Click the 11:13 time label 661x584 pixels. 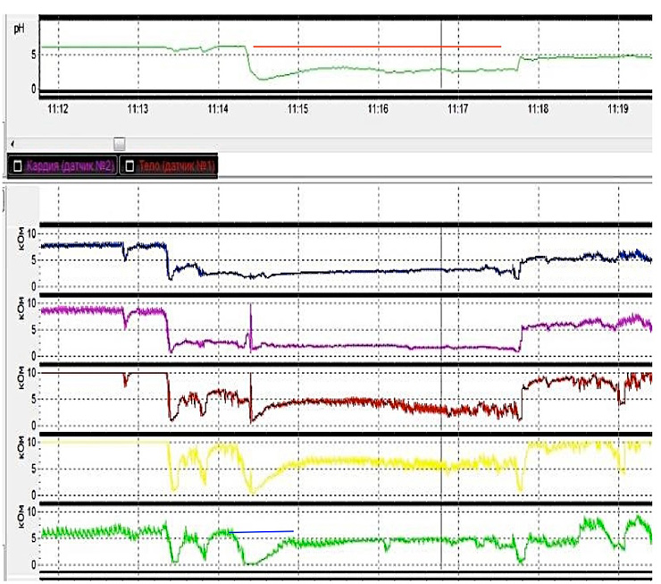(x=138, y=109)
